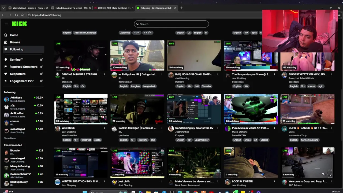Open options menu for BIGGEST GYATT ON KICK
343x193 pixels.
331,75
